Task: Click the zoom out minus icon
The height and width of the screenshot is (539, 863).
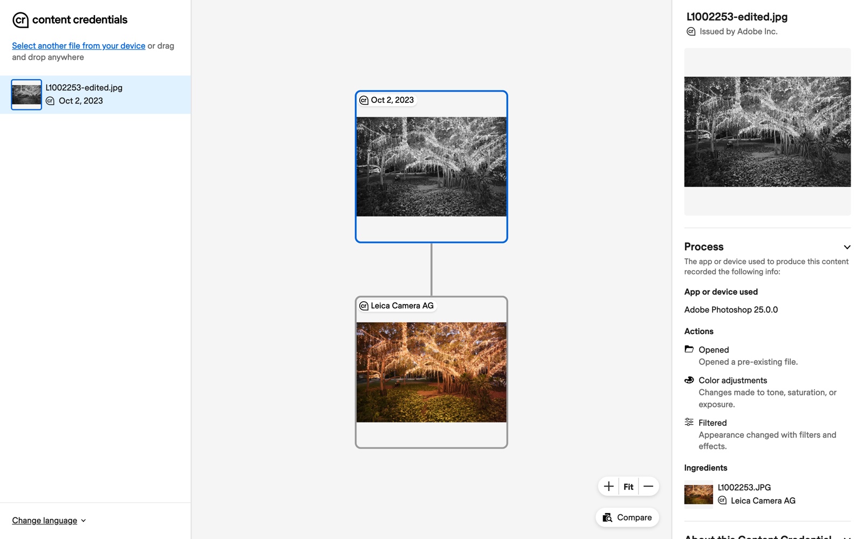Action: [648, 486]
